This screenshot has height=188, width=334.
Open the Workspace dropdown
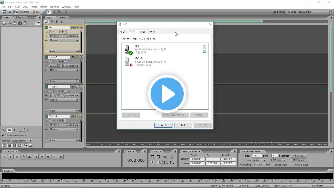309,12
